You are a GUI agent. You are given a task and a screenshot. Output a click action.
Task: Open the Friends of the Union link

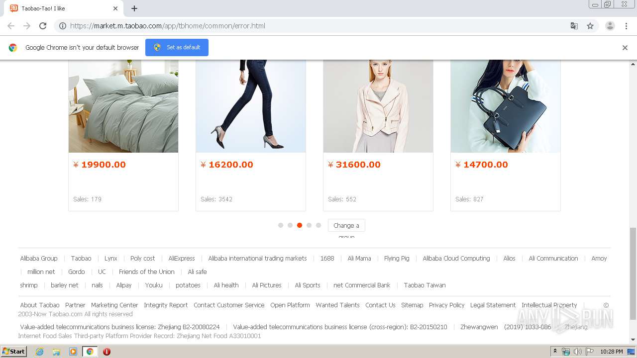(147, 272)
